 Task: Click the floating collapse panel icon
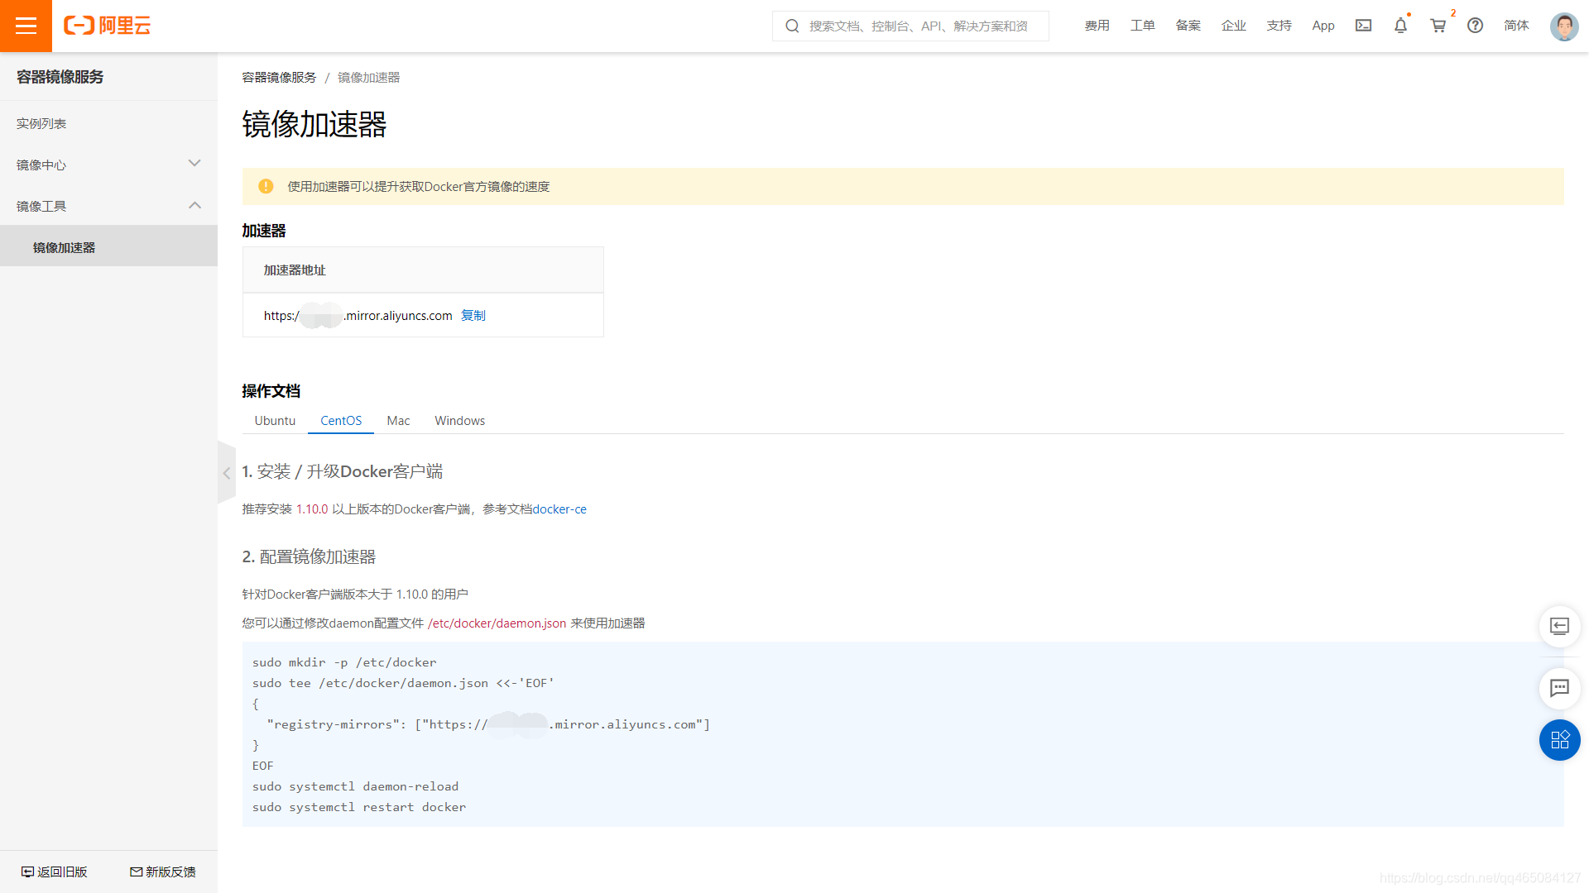[x=1559, y=626]
